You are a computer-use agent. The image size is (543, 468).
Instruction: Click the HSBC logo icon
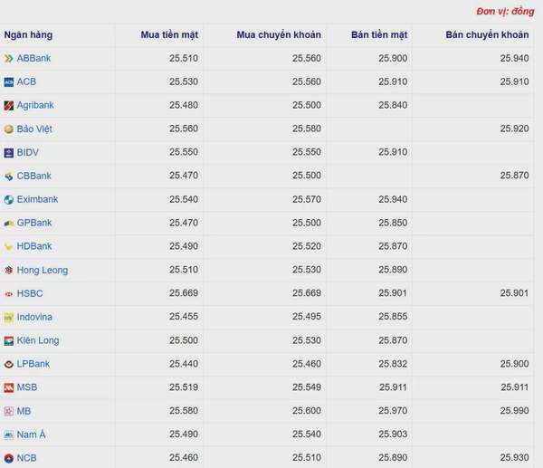[x=9, y=294]
